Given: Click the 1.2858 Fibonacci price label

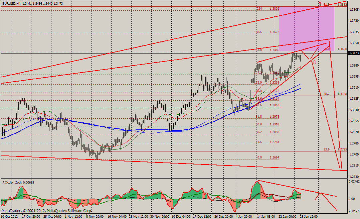Looking at the screenshot, I should pyautogui.click(x=275, y=132).
